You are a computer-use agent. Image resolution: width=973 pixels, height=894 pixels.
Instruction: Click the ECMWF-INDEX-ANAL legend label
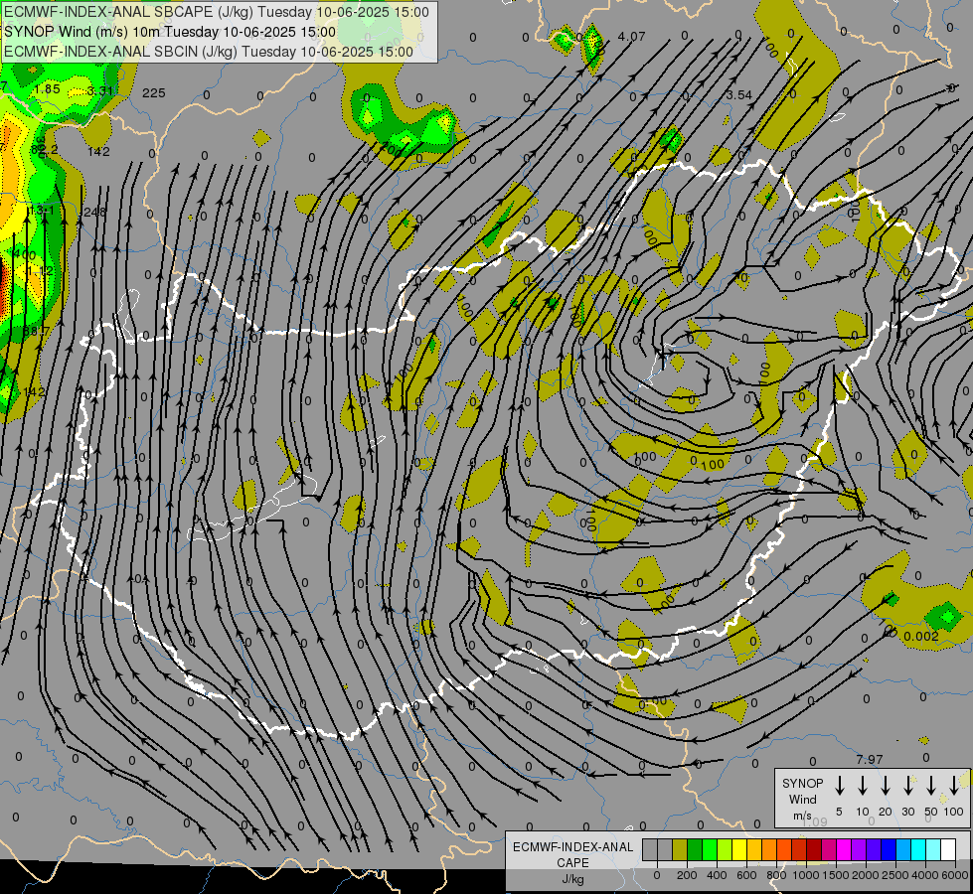(x=572, y=847)
